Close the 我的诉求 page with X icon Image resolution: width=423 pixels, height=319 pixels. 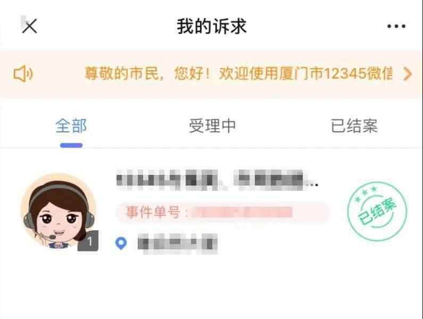pos(29,26)
